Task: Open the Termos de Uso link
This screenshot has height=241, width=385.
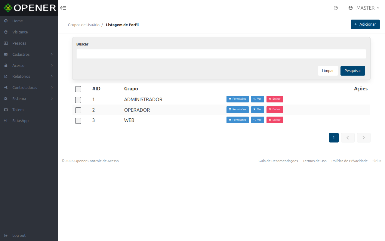Action: (x=315, y=161)
